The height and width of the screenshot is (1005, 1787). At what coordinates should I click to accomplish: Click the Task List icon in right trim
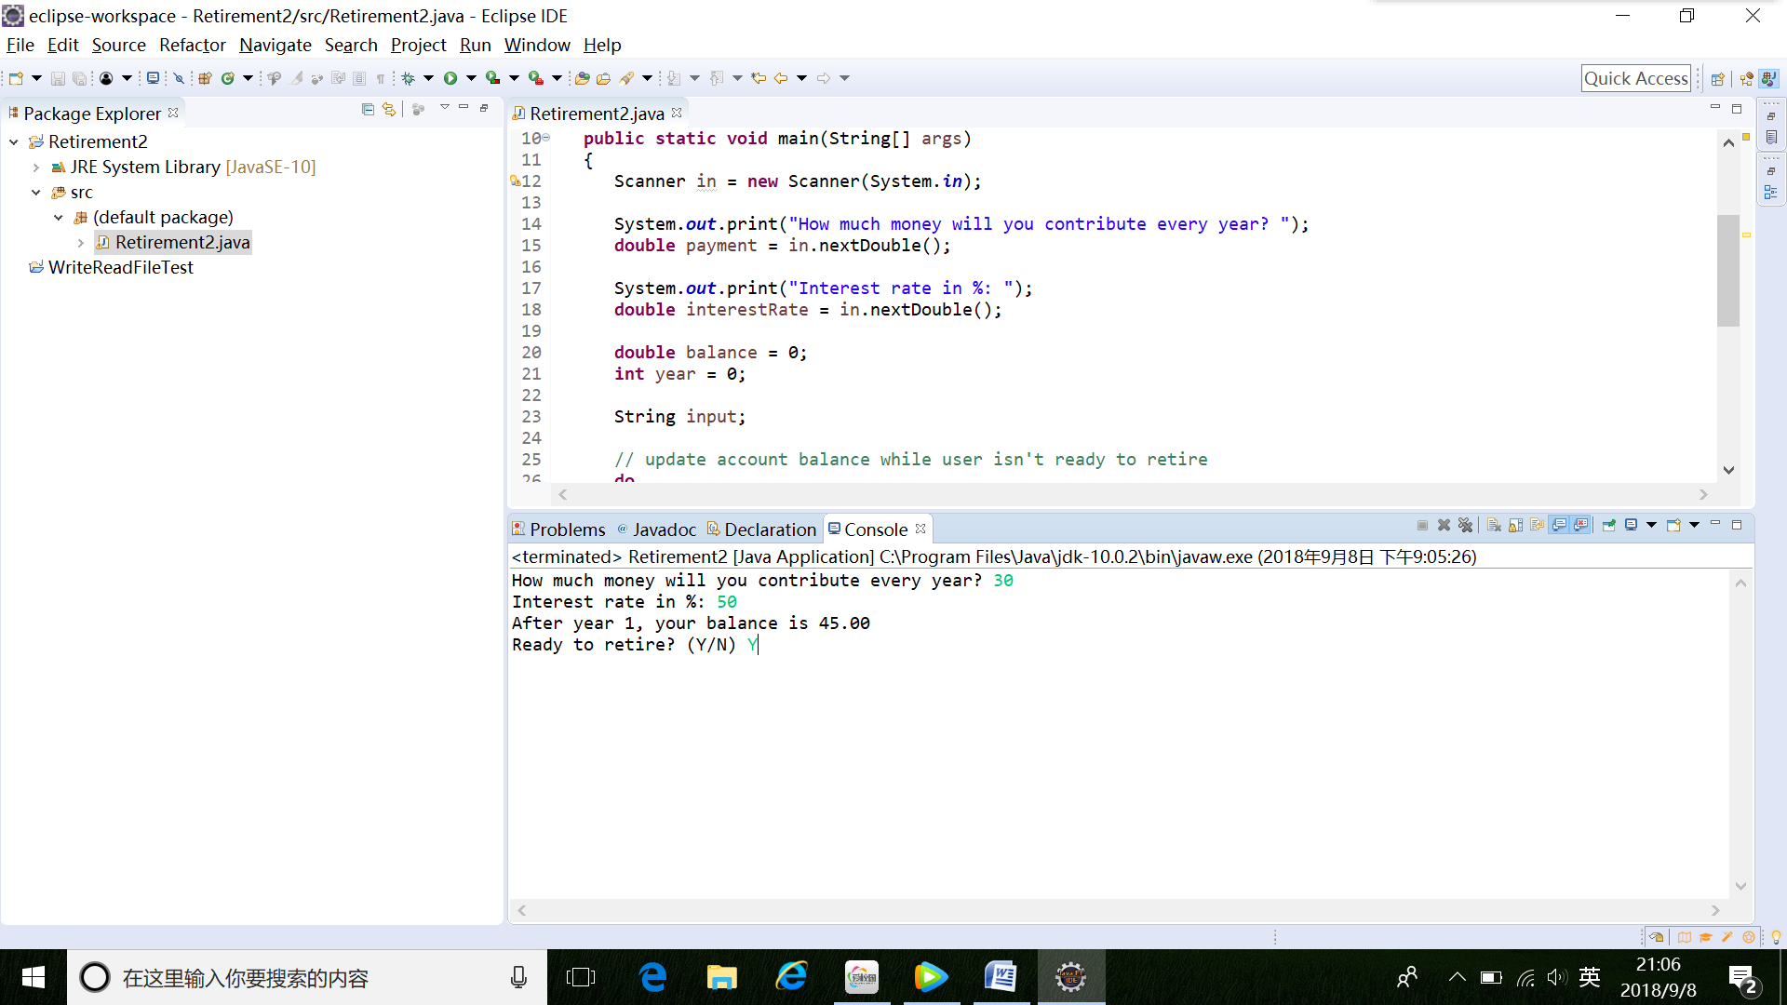1771,138
